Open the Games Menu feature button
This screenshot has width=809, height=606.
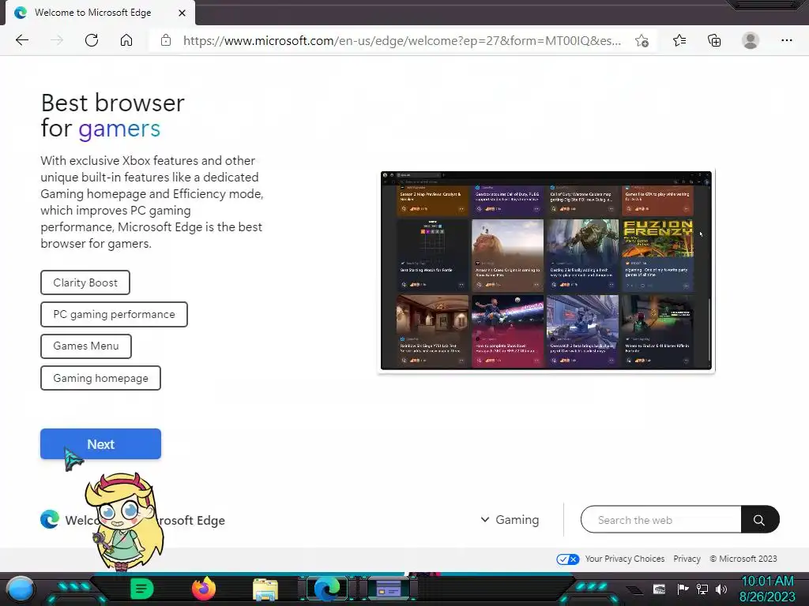pos(85,346)
